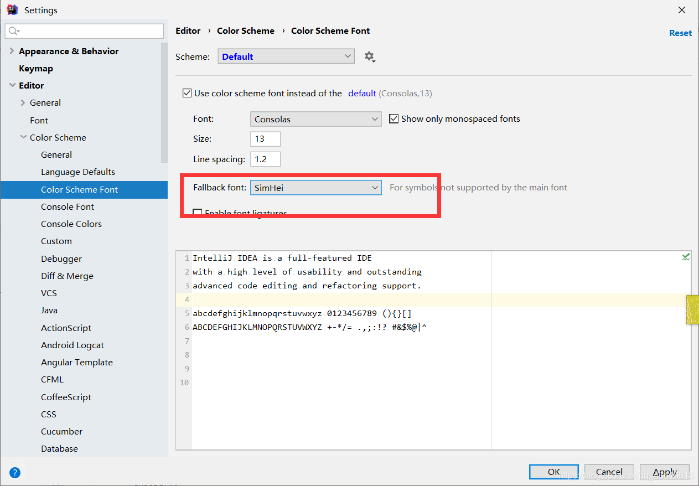Click the yellow marker stripe at preview edge
This screenshot has height=486, width=699.
click(692, 309)
